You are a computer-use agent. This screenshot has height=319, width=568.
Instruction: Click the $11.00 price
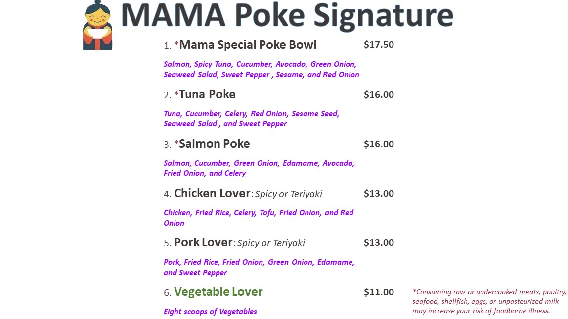point(379,292)
